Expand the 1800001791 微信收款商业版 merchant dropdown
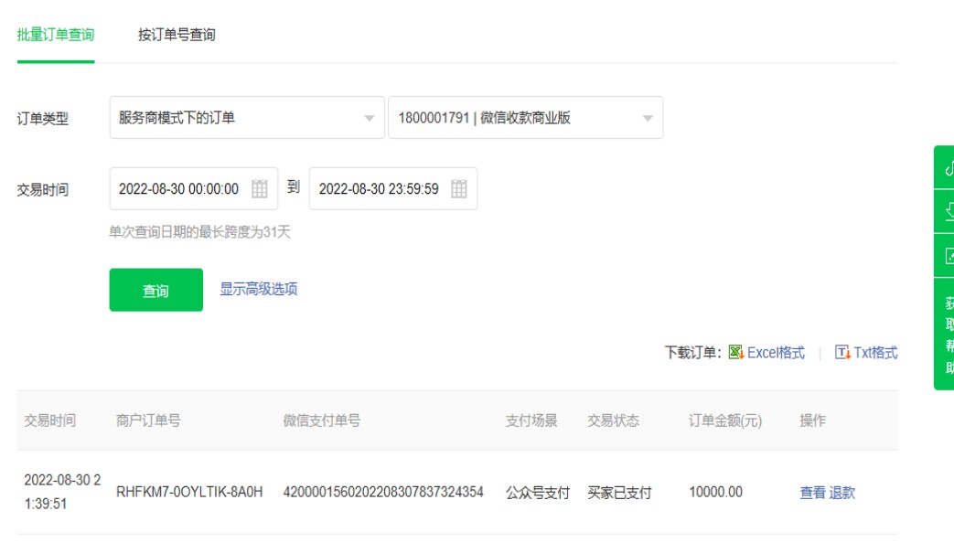Viewport: 954px width, 553px height. 525,118
